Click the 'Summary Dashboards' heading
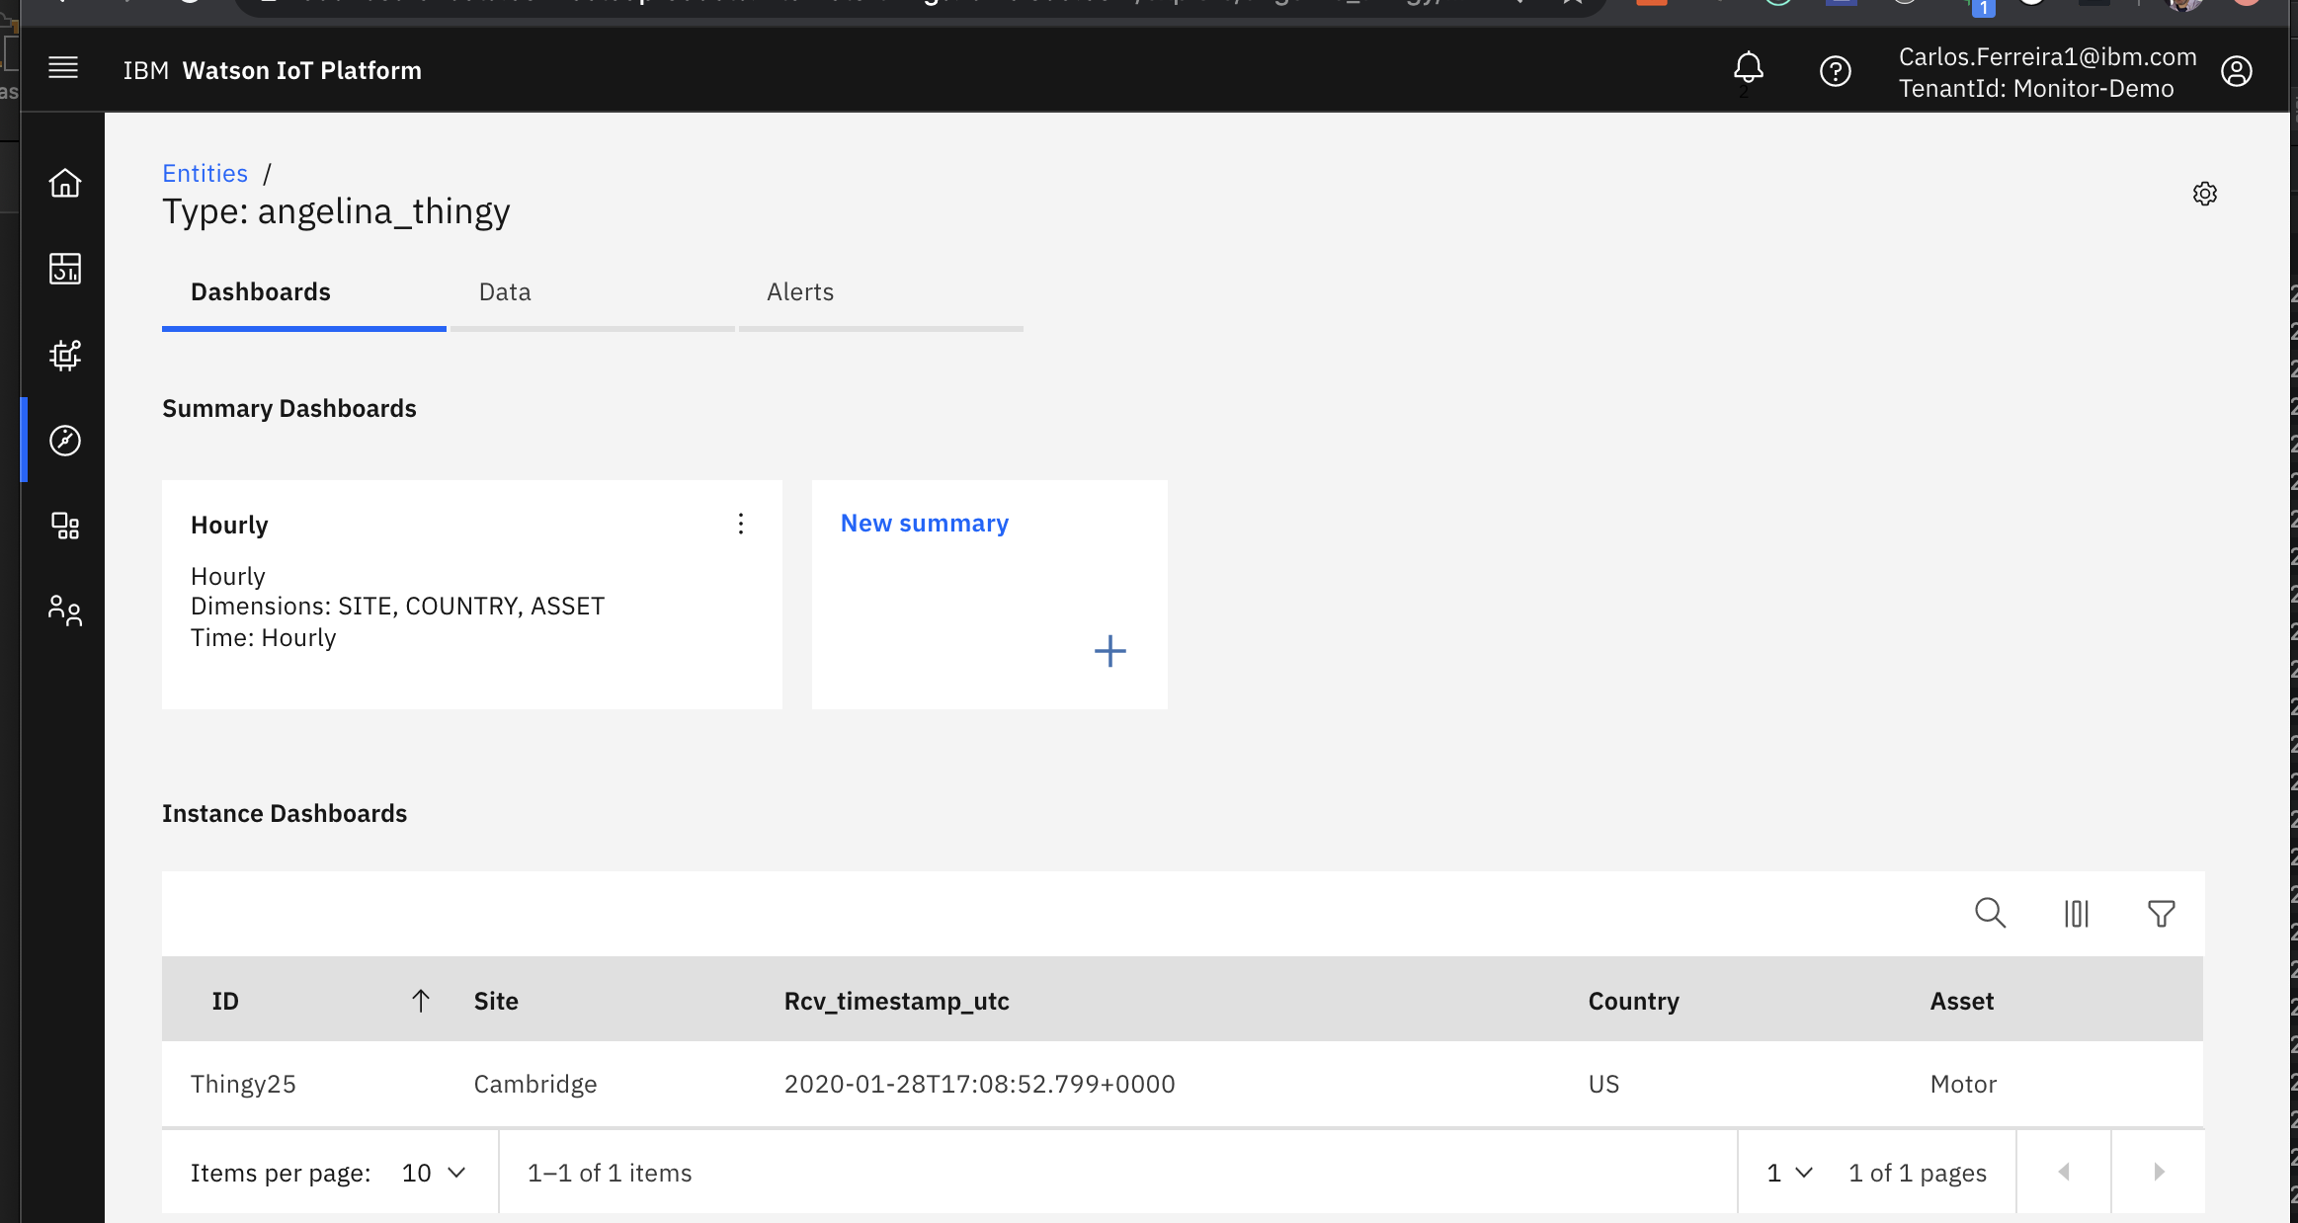 (x=288, y=408)
